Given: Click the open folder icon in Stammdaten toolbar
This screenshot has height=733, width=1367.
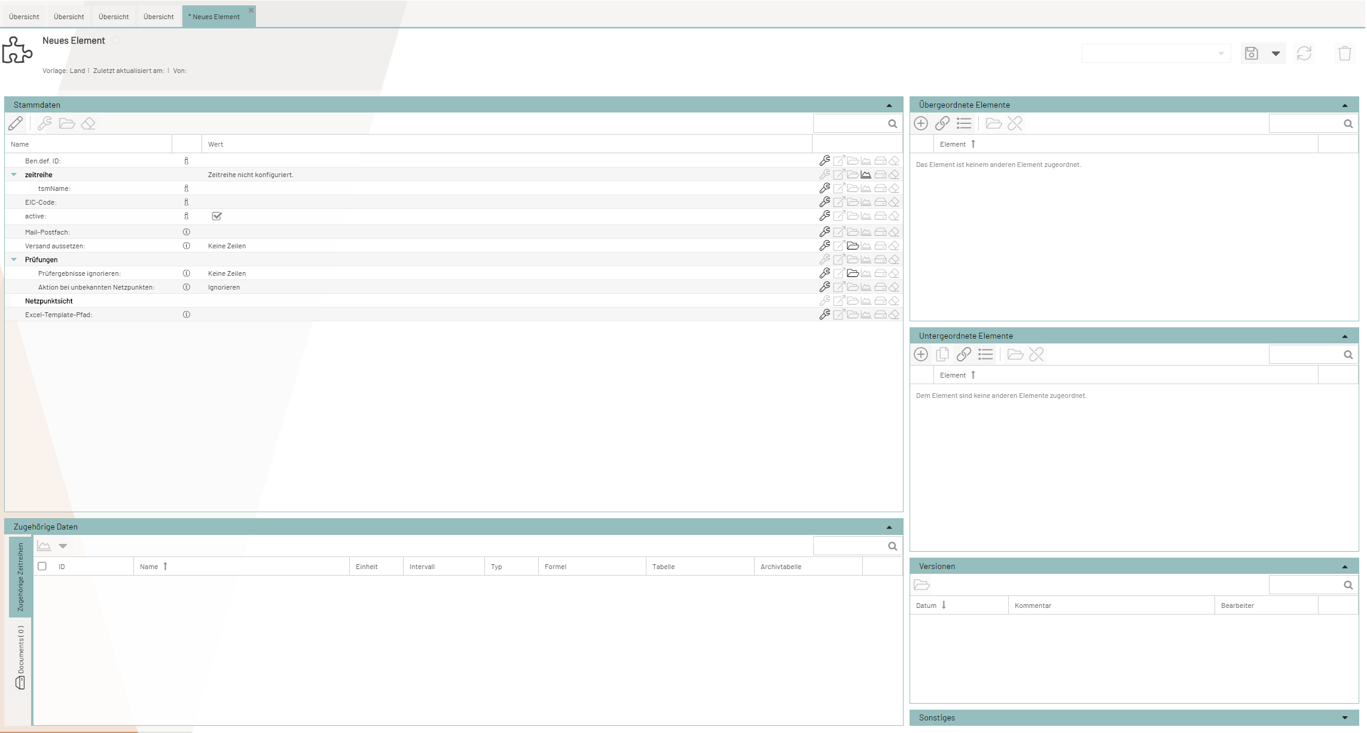Looking at the screenshot, I should pyautogui.click(x=67, y=123).
